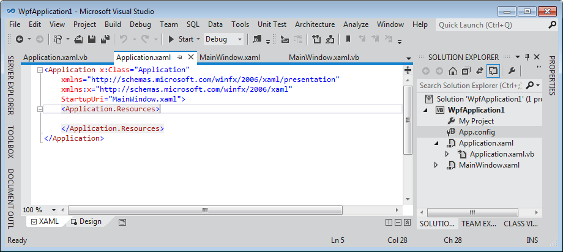Click the Home icon in Solution Explorer
The image size is (563, 252).
[453, 71]
